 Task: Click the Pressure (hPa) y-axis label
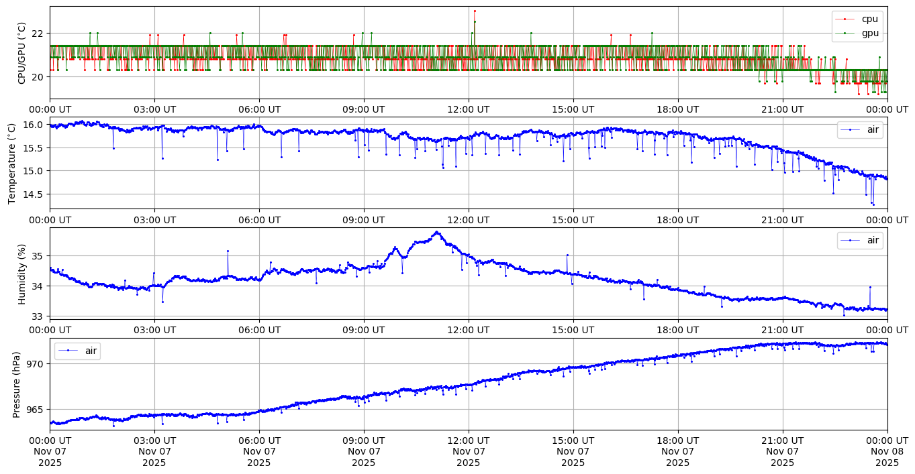pyautogui.click(x=17, y=384)
